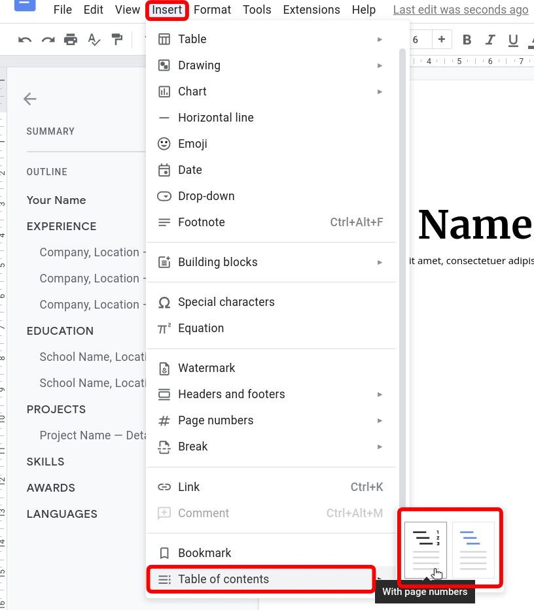
Task: Increase font size with the plus stepper
Action: (x=442, y=39)
